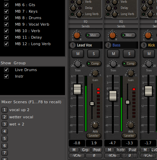This screenshot has width=157, height=160.
Task: Collapse the Bass EQ section
Action: (x=121, y=22)
